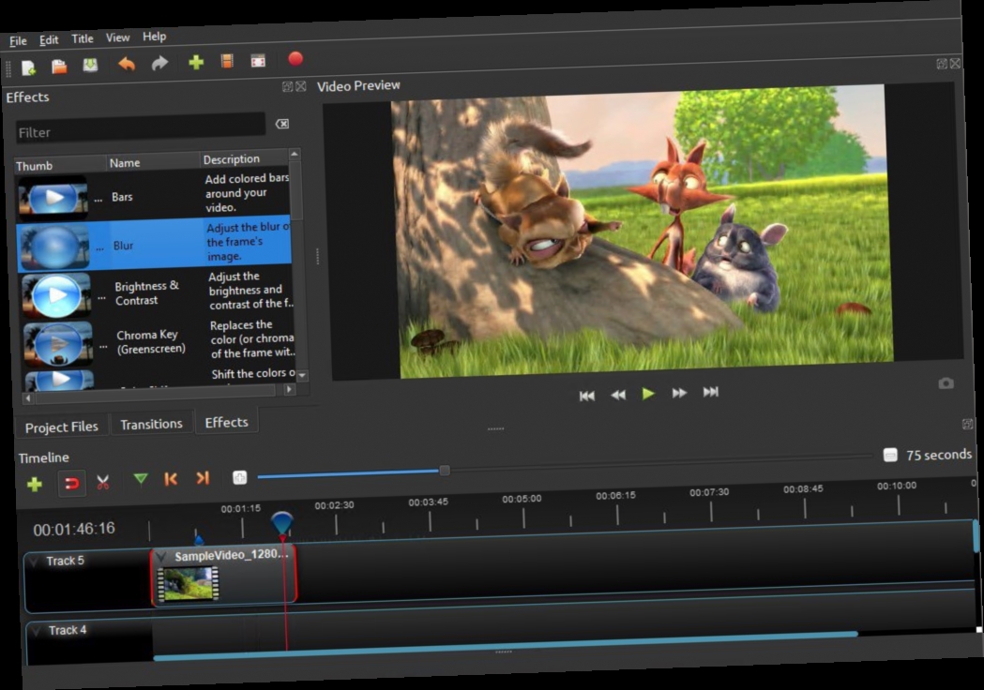The height and width of the screenshot is (690, 984).
Task: Toggle snapping with the magnet icon
Action: [72, 483]
